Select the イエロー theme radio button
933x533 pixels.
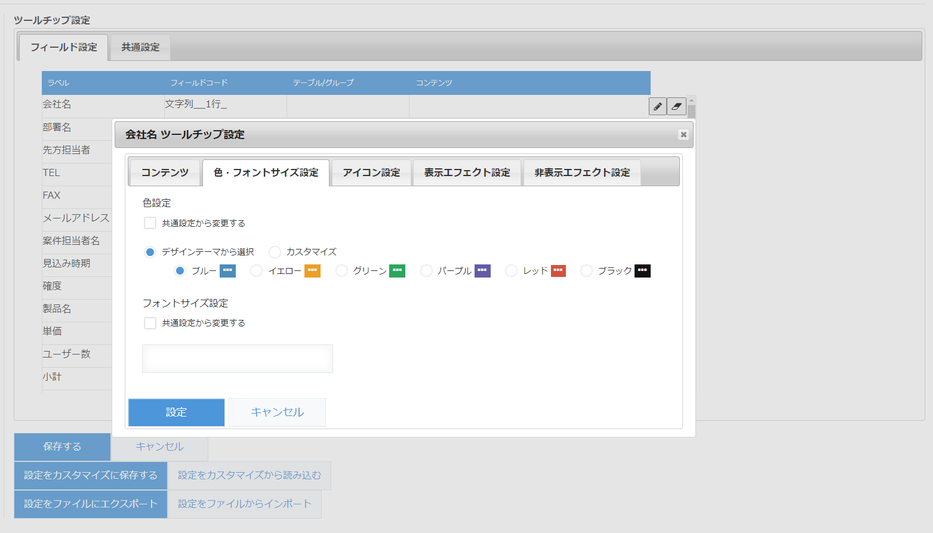coord(256,270)
